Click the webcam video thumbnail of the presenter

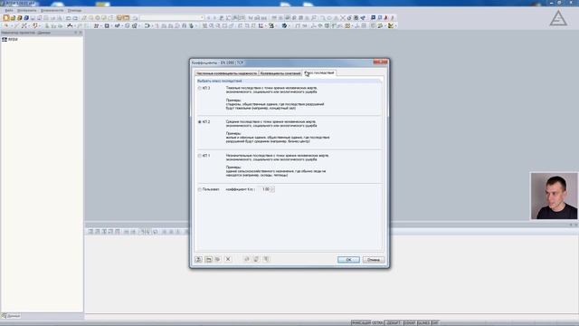coord(554,196)
